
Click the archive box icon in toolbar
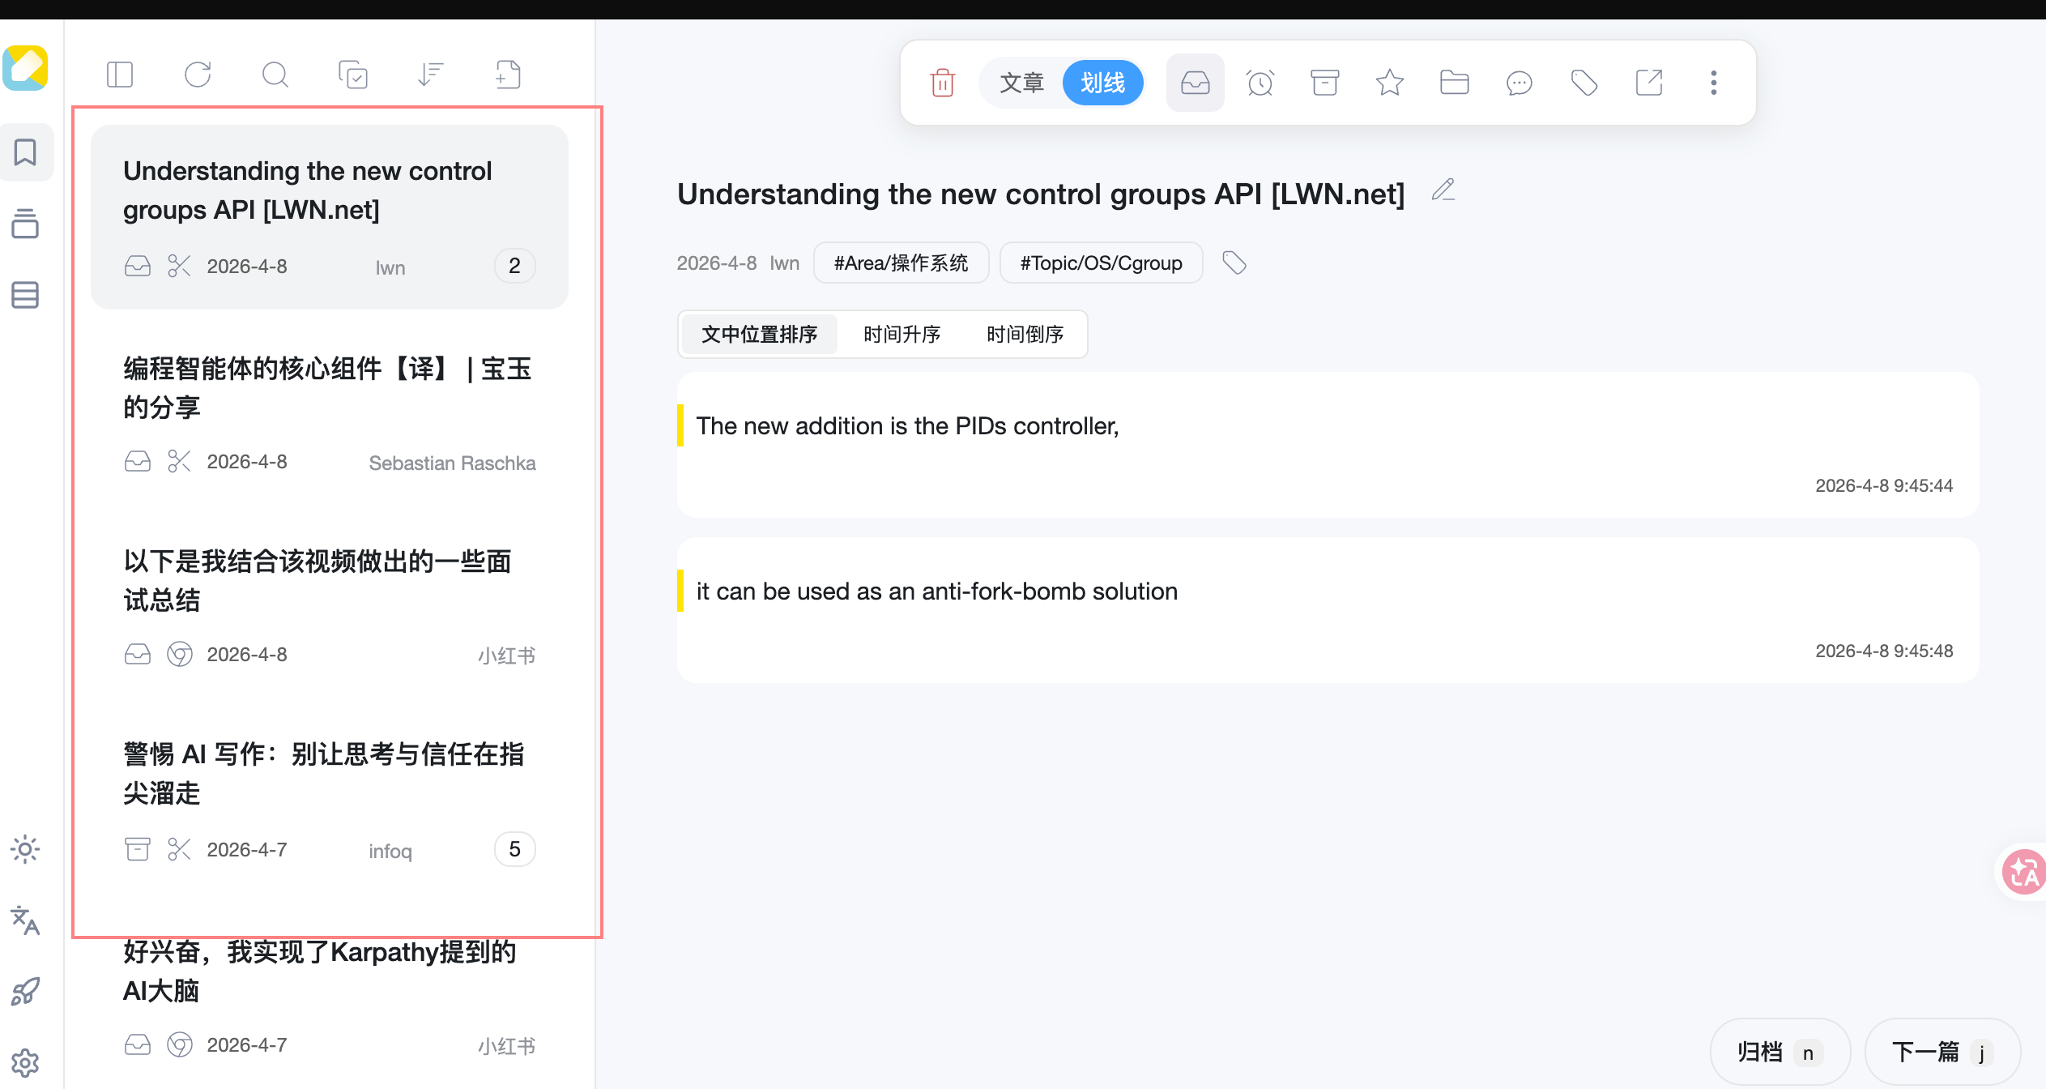[1324, 83]
